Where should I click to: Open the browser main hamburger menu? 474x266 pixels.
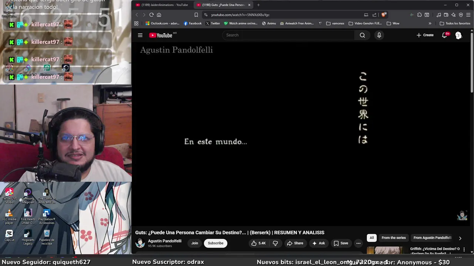pyautogui.click(x=468, y=15)
